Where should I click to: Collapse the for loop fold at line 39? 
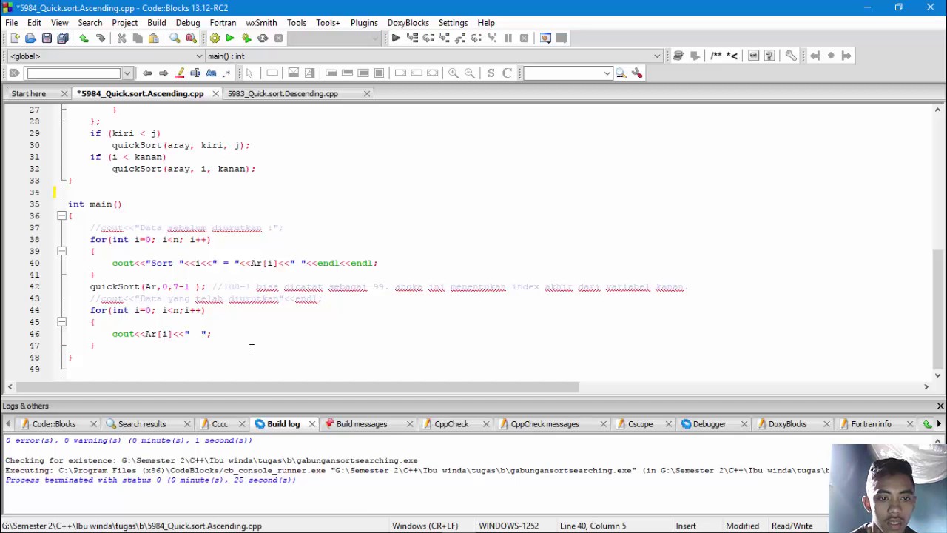tap(61, 251)
